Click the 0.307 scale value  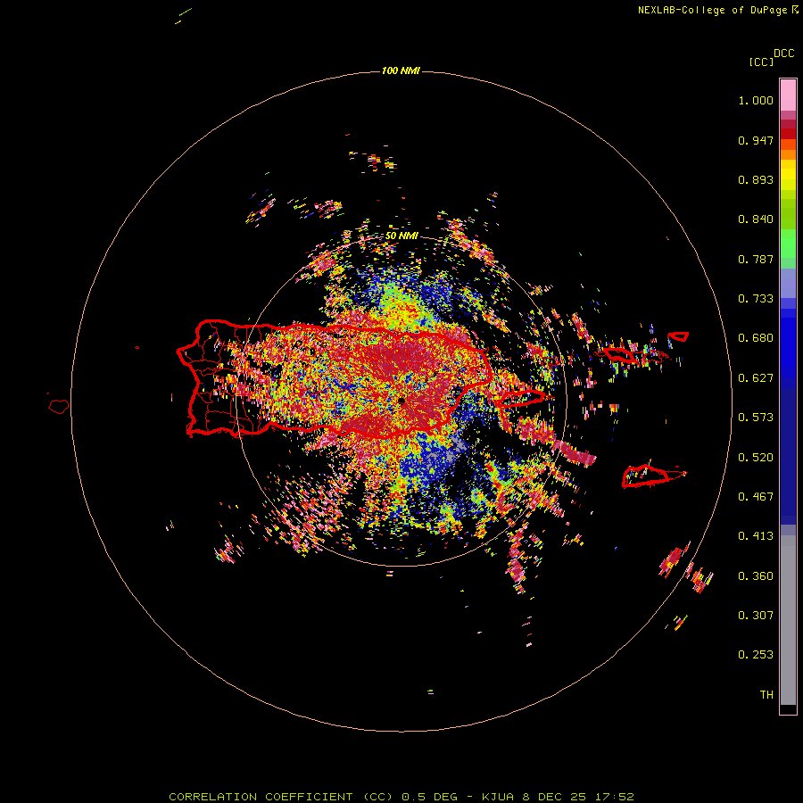click(756, 616)
